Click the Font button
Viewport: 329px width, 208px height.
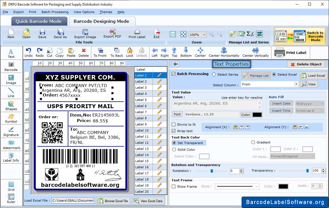177,114
